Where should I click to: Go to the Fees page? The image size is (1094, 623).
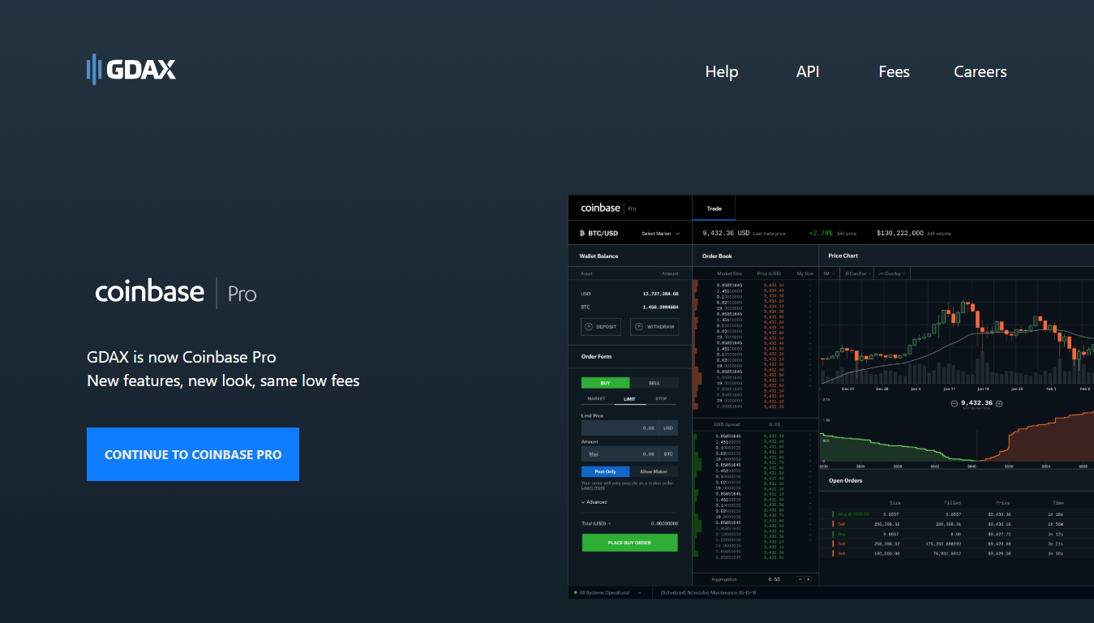[x=894, y=71]
